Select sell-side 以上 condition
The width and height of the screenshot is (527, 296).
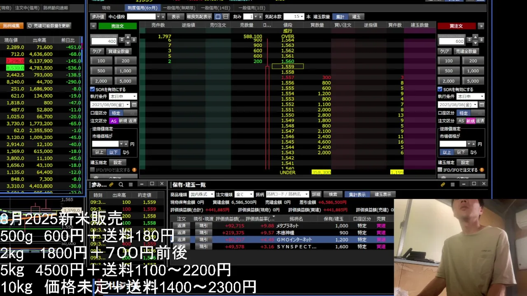pyautogui.click(x=99, y=152)
